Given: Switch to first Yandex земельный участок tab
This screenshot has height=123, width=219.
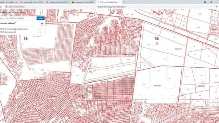Looking at the screenshot, I should click(x=31, y=2).
